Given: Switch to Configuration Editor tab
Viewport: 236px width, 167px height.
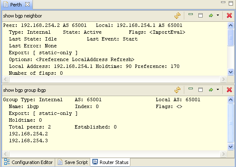Looking at the screenshot, I should (29, 162).
